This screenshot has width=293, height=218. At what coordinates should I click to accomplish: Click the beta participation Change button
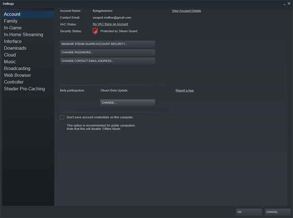[x=128, y=103]
